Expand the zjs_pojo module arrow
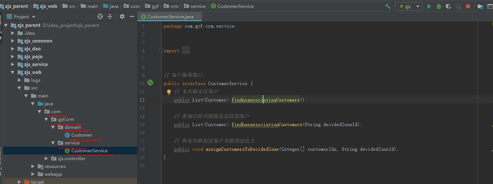Image resolution: width=493 pixels, height=184 pixels. pos(13,57)
